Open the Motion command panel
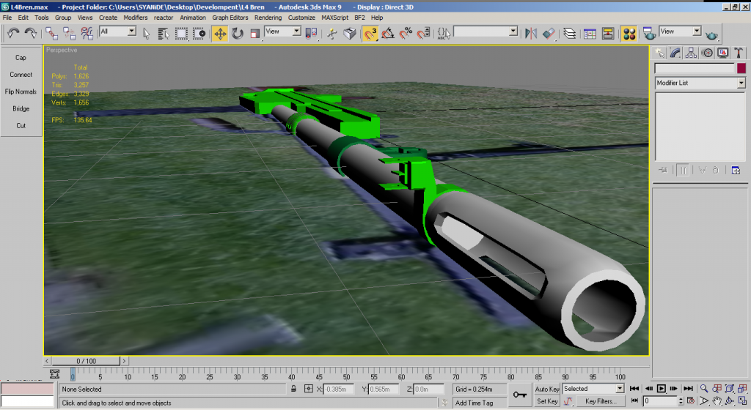Screen dimensions: 751x410 pyautogui.click(x=707, y=53)
